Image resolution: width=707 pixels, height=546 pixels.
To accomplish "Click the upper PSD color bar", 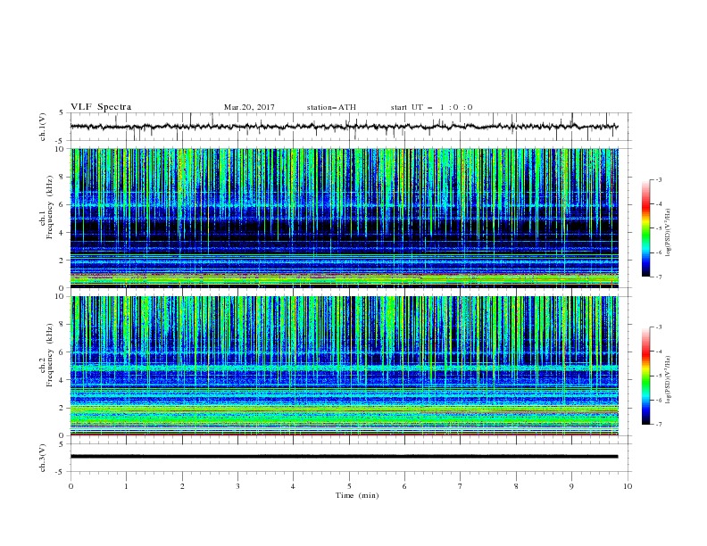I will [645, 228].
